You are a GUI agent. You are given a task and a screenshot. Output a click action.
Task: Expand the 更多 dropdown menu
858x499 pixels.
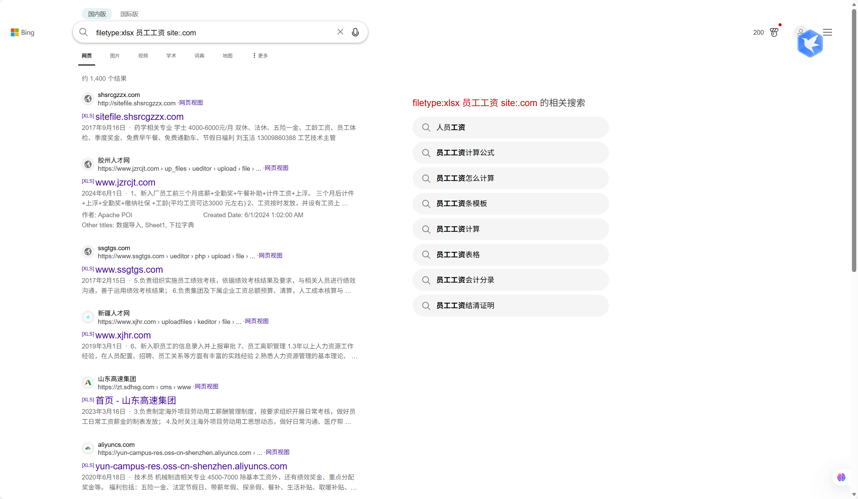coord(261,56)
